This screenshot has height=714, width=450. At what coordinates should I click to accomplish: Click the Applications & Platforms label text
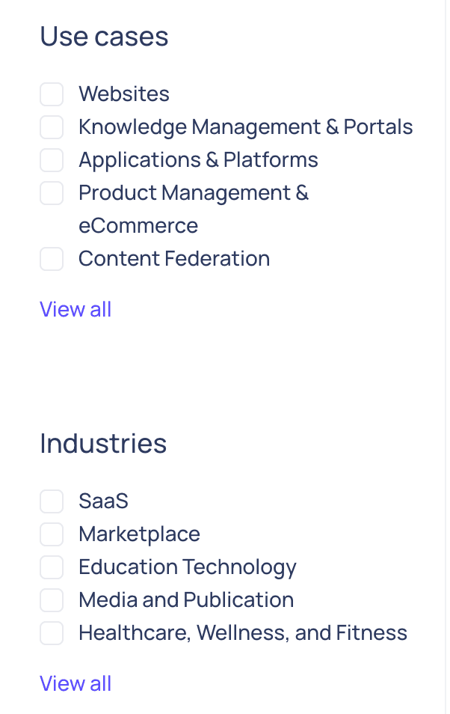coord(198,160)
